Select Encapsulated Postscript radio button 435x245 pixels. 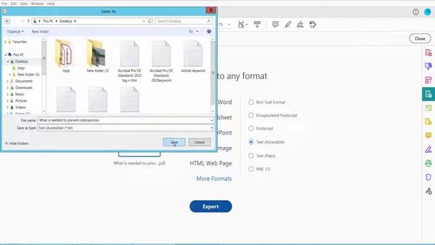251,115
